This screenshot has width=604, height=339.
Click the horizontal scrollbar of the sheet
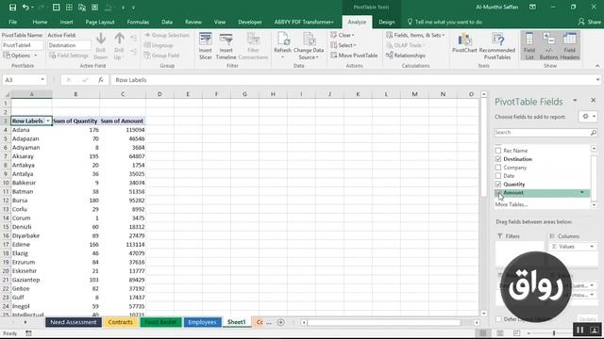tap(384, 322)
